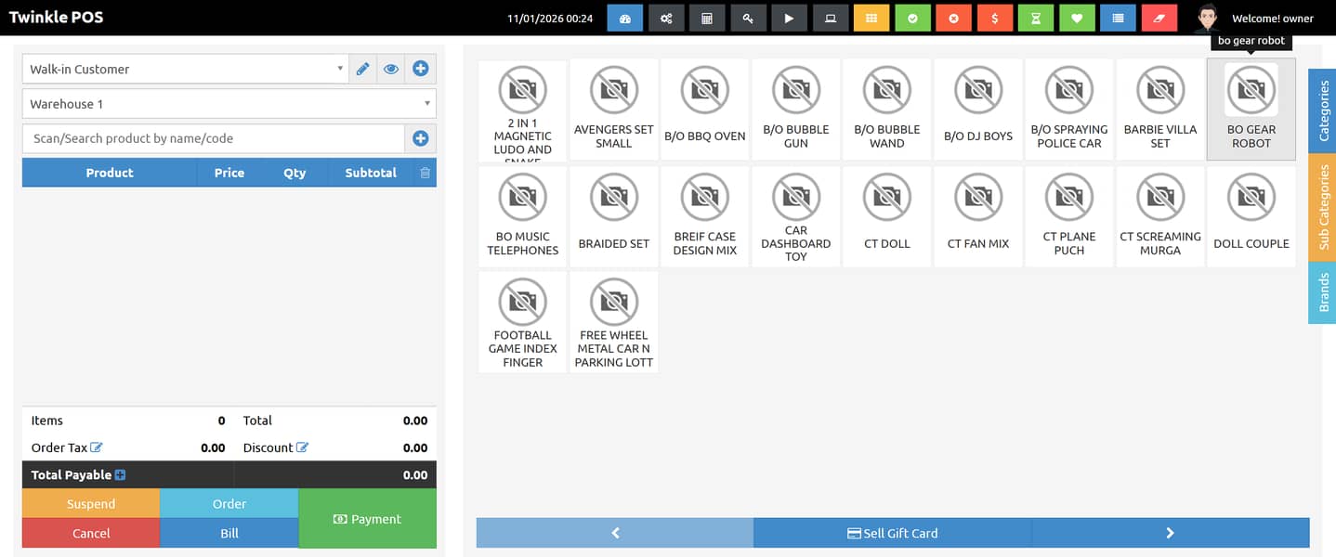
Task: Add DOLL COUPLE product
Action: point(1251,217)
